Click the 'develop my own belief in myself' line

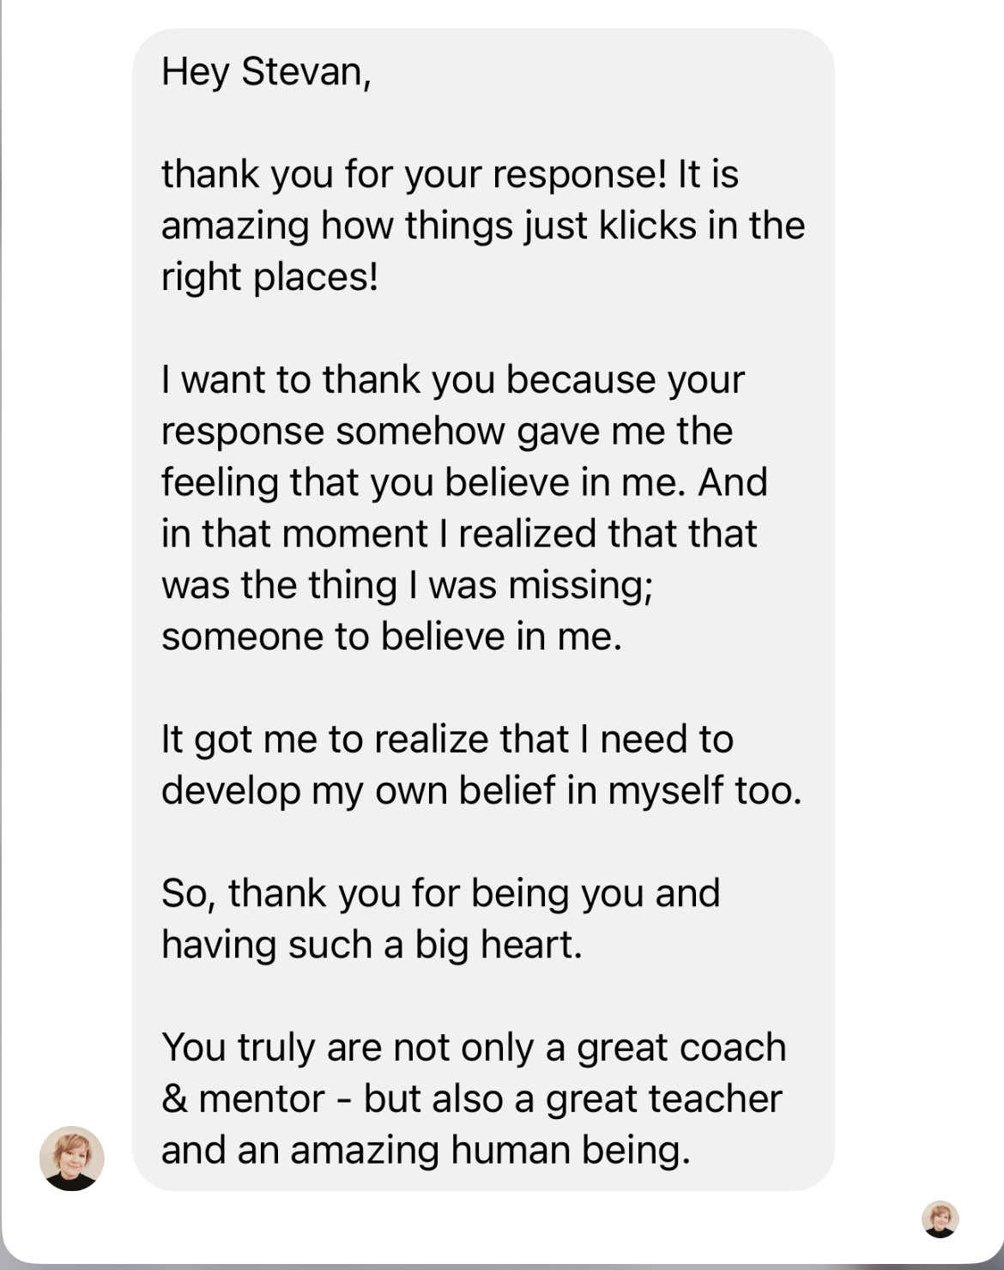click(481, 790)
